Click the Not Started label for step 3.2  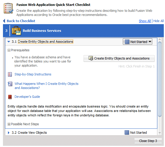(x=138, y=133)
